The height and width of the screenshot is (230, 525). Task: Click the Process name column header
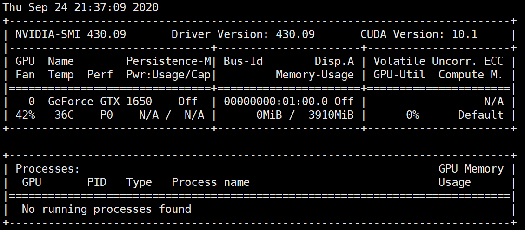point(210,182)
